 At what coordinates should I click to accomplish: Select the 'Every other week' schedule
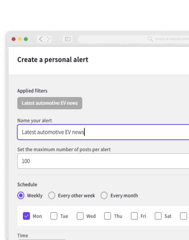tap(51, 195)
